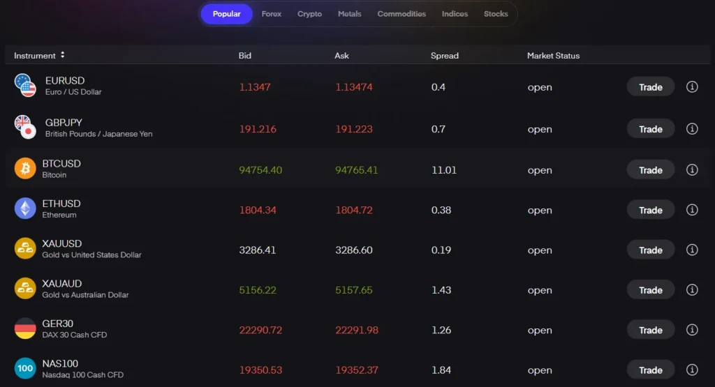The image size is (715, 387).
Task: Open info icon for EURUSD row
Action: 692,87
